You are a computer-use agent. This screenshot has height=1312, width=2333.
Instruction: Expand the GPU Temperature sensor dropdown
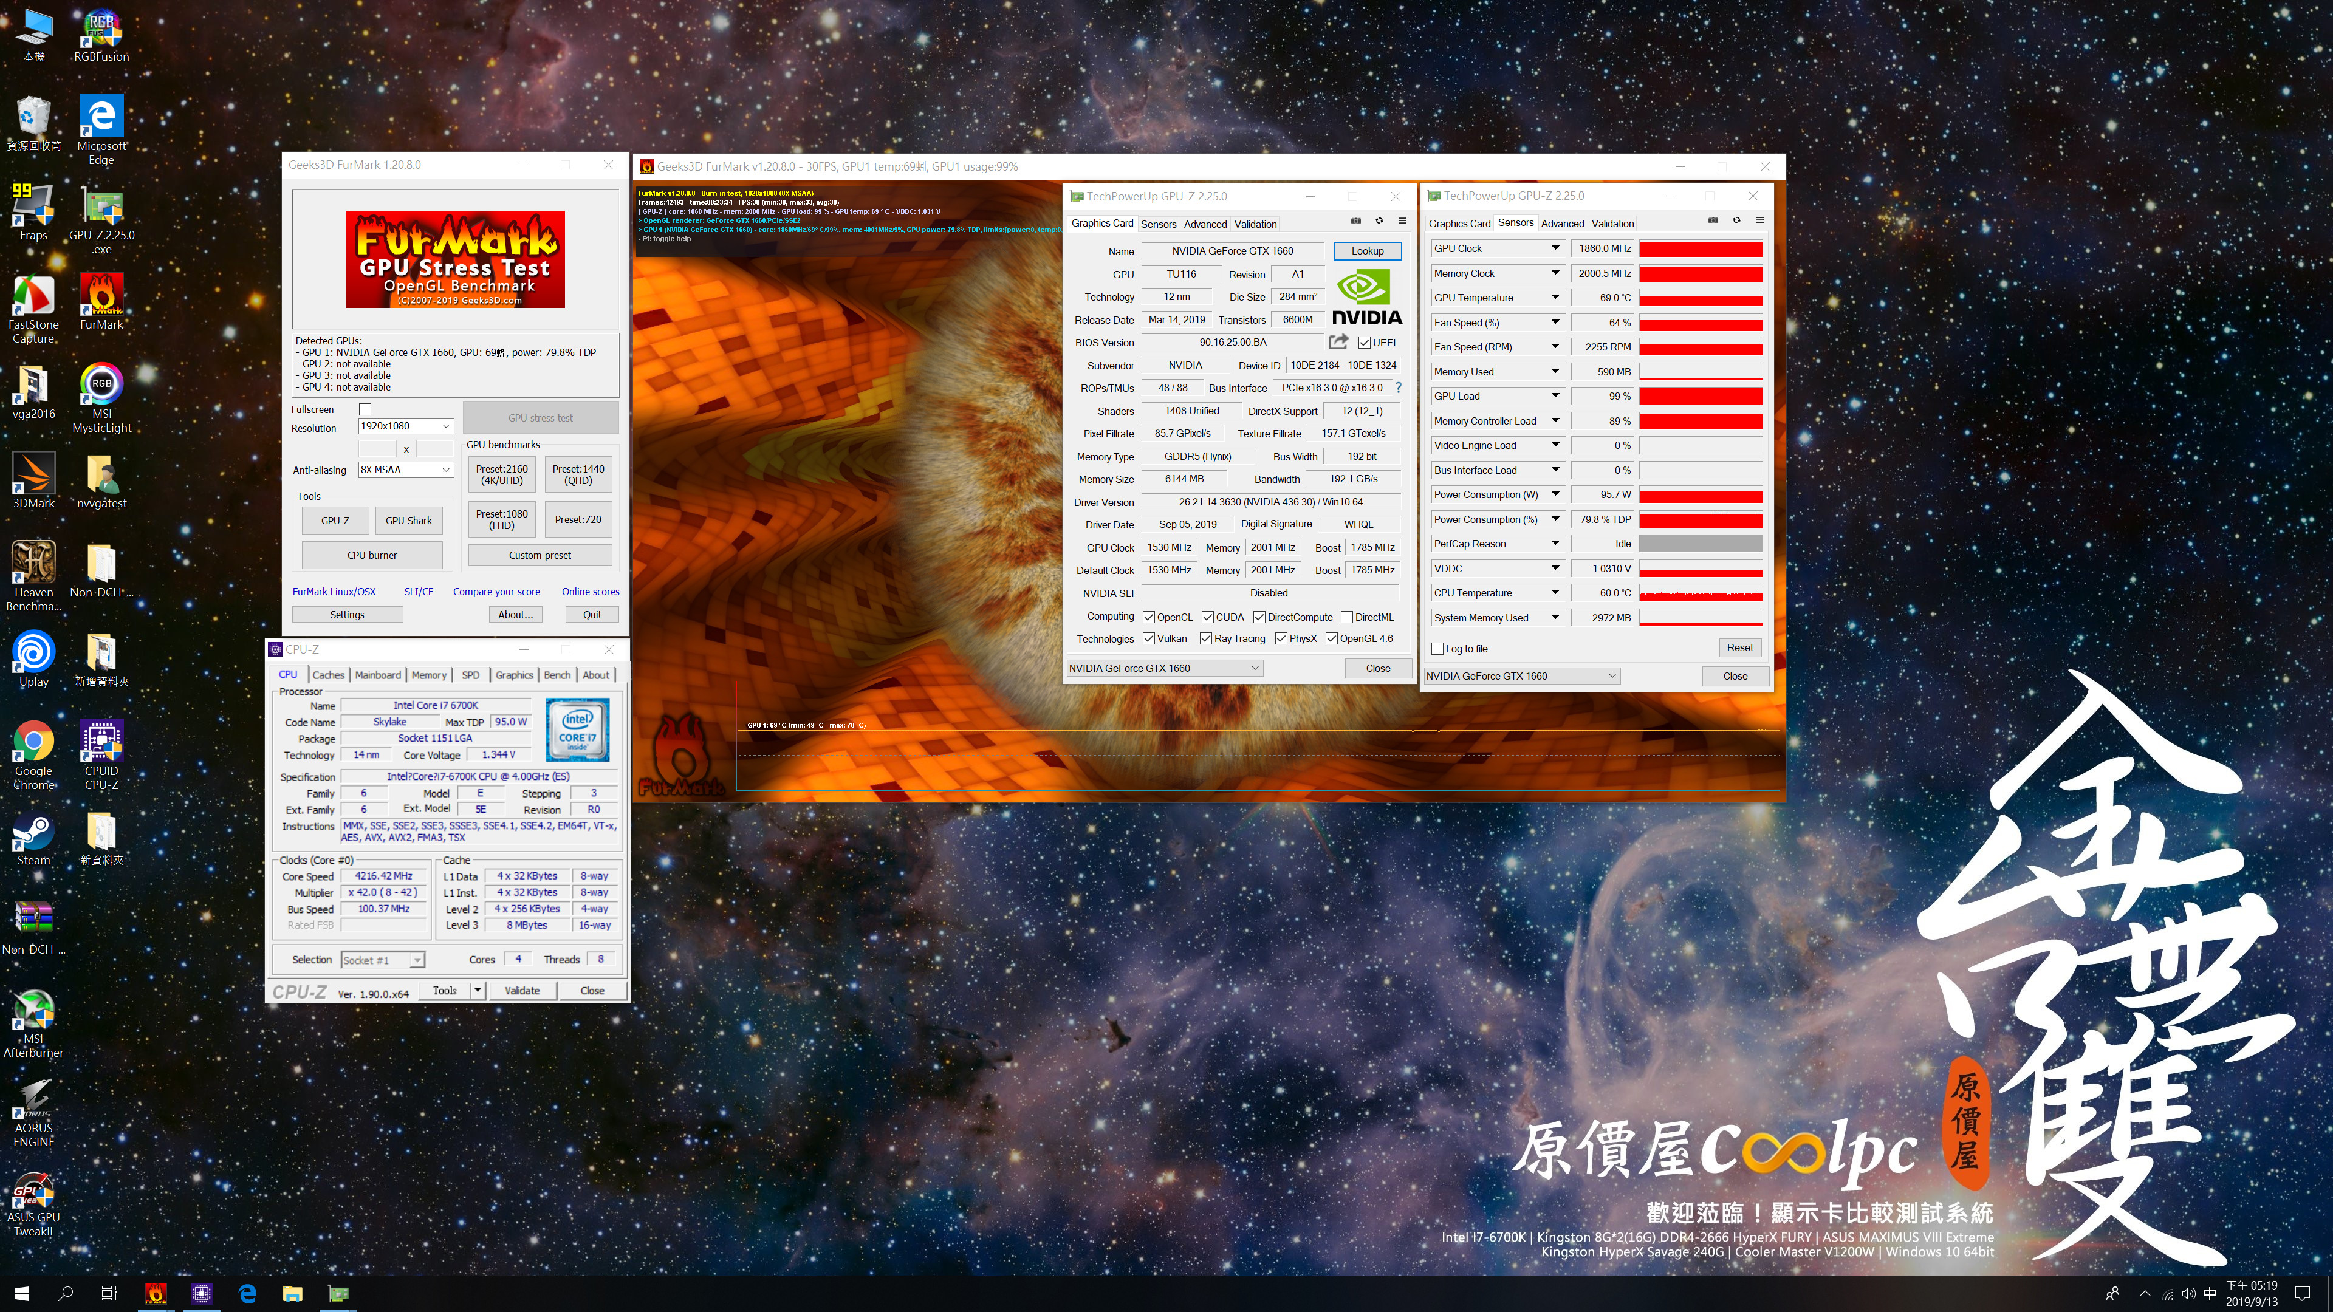coord(1555,298)
